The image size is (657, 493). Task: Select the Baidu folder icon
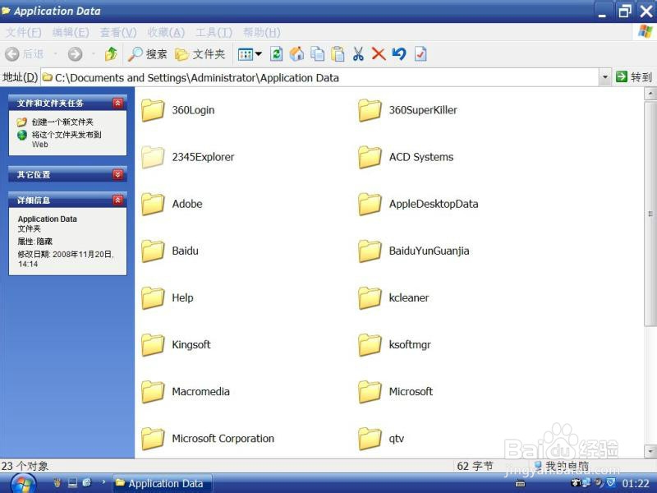153,251
